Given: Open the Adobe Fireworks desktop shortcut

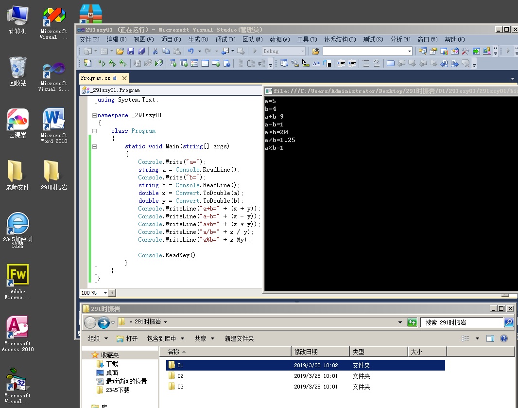Looking at the screenshot, I should point(17,282).
